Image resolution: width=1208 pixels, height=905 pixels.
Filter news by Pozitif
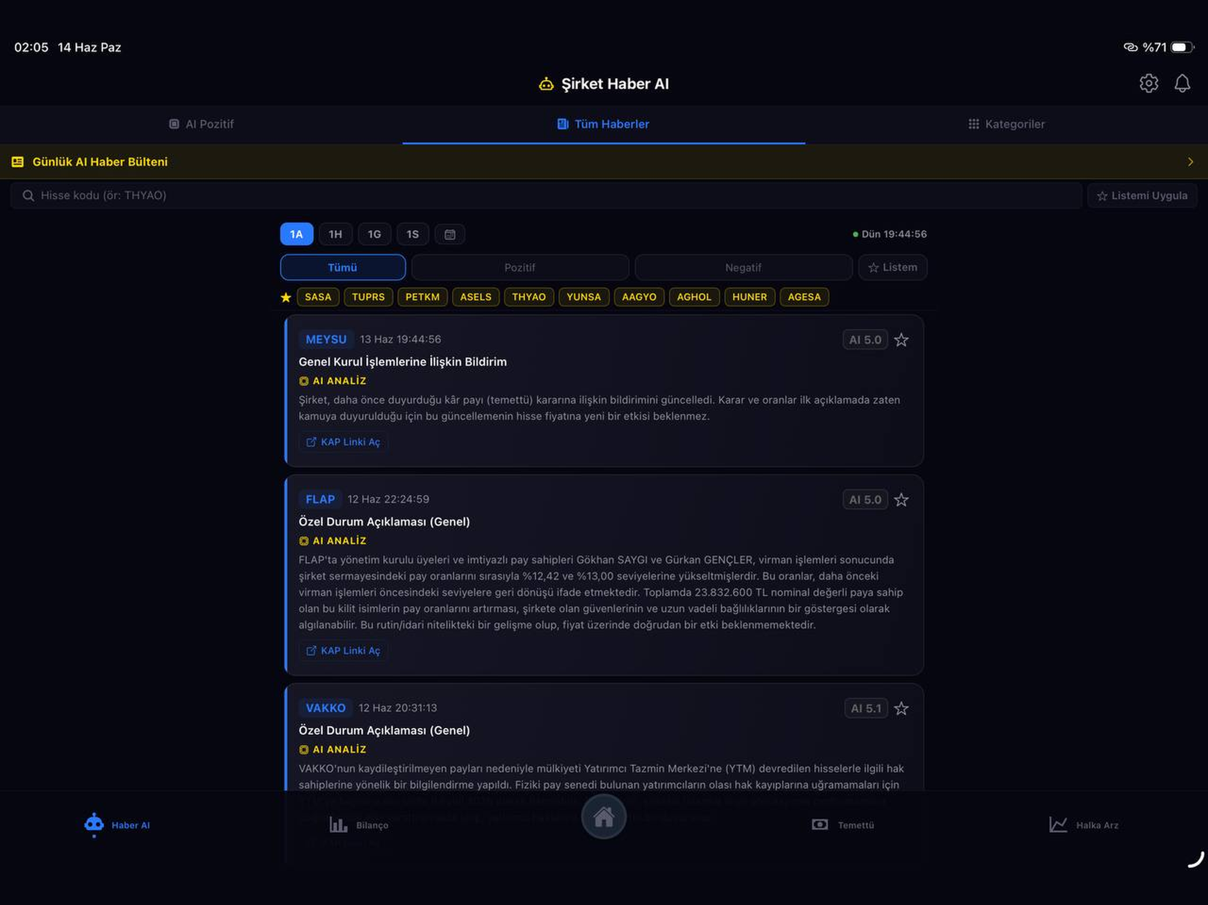coord(520,267)
